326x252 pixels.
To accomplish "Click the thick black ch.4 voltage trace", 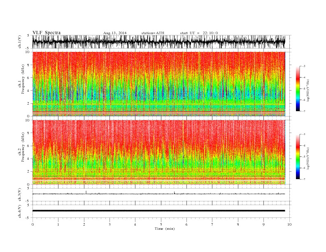I will pyautogui.click(x=158, y=211).
